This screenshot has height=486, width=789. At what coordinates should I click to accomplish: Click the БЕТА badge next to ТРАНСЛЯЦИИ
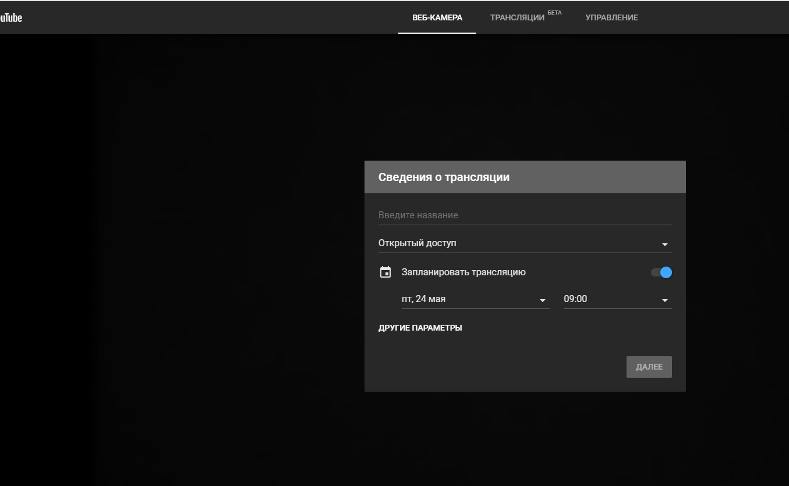point(554,12)
